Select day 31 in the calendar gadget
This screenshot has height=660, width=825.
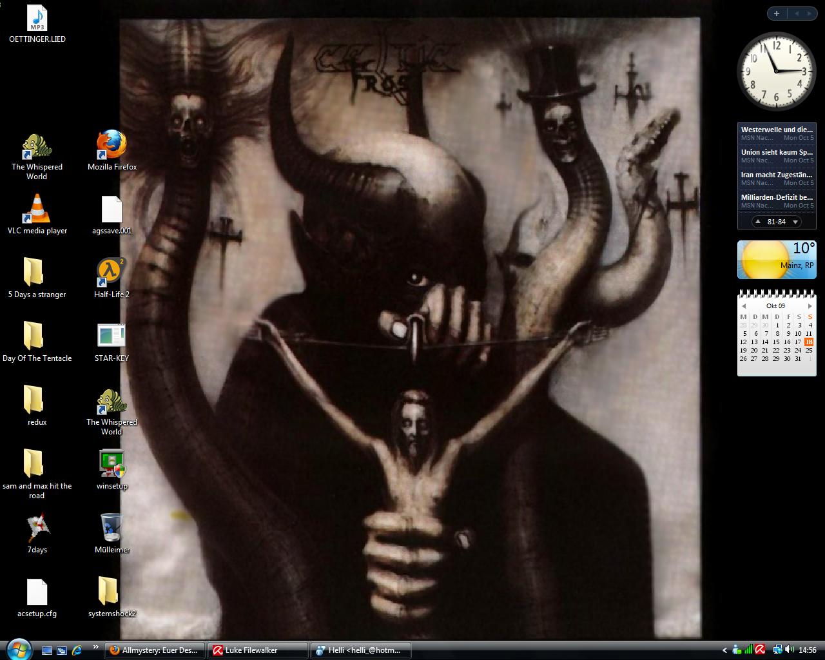(798, 358)
